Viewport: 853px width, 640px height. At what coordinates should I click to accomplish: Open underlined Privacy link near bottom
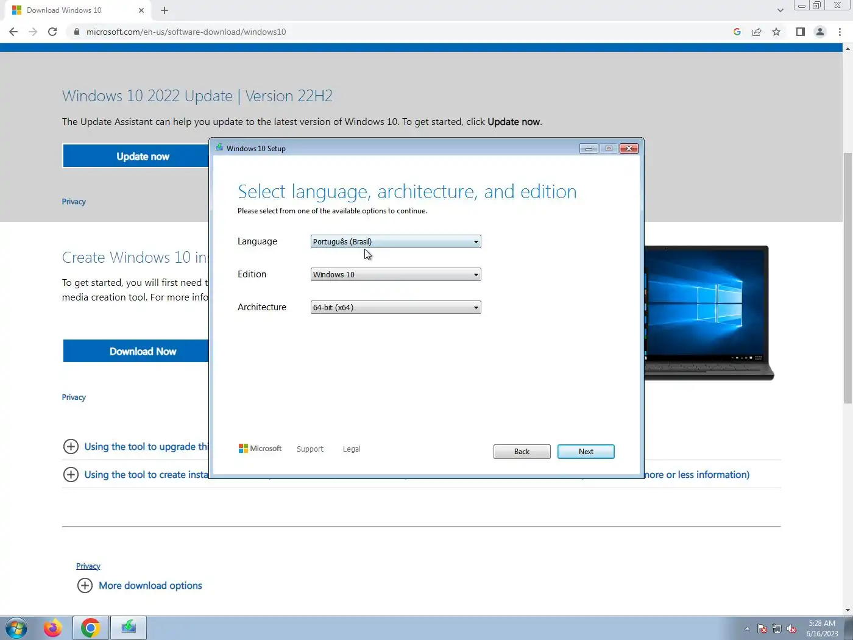tap(88, 566)
